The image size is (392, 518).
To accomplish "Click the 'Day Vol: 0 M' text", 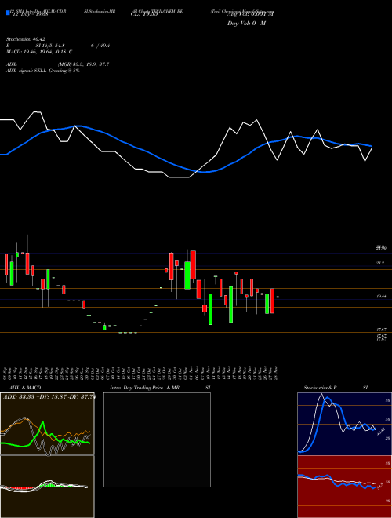I will (246, 24).
